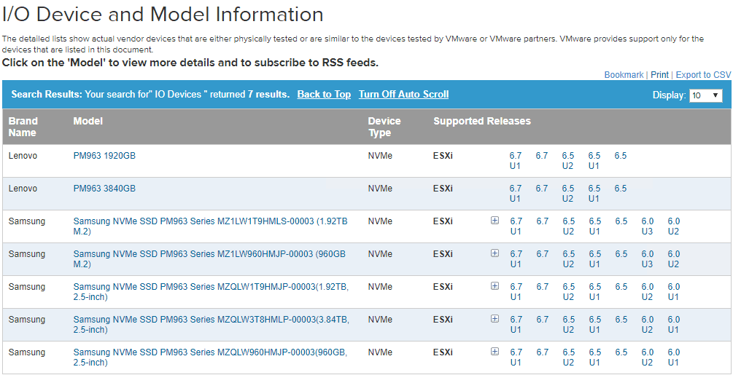Open Lenovo PM963 1920GB model details
733x375 pixels.
point(104,156)
